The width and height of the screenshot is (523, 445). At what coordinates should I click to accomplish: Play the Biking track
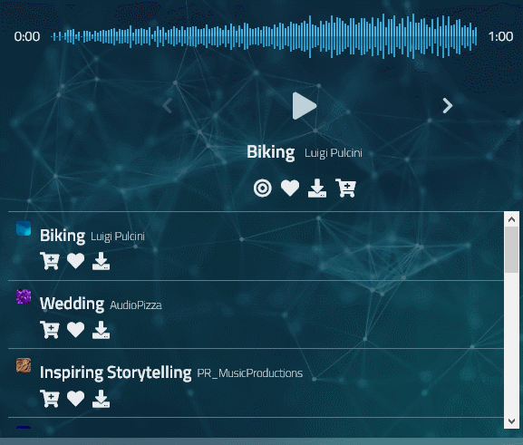(x=304, y=106)
